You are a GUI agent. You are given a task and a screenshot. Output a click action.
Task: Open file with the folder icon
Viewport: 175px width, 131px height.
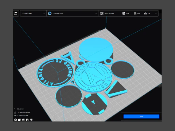(x=16, y=13)
